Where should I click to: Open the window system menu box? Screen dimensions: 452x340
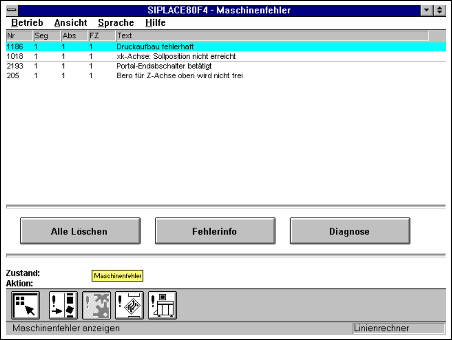pos(12,10)
